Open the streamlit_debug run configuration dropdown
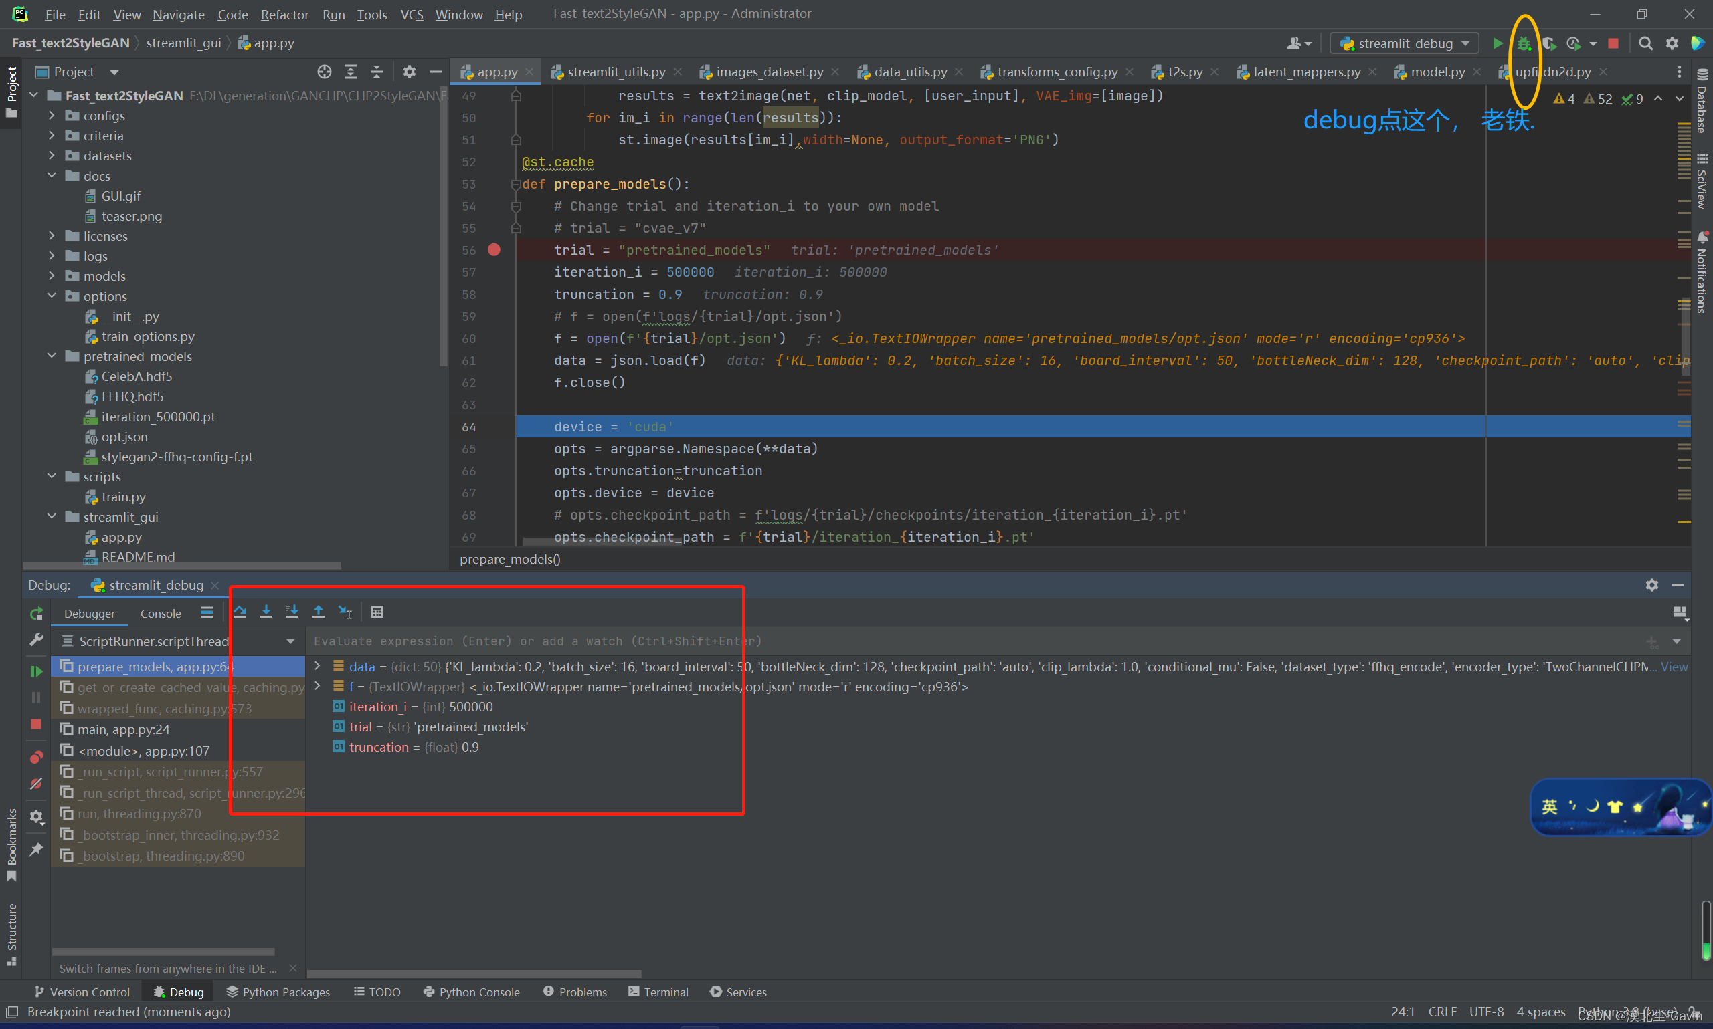Viewport: 1713px width, 1029px height. [x=1404, y=43]
